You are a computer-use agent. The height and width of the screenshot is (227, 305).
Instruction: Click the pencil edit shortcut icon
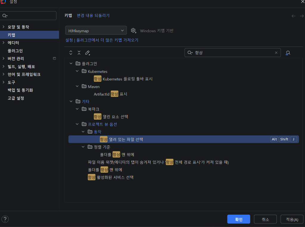87,53
